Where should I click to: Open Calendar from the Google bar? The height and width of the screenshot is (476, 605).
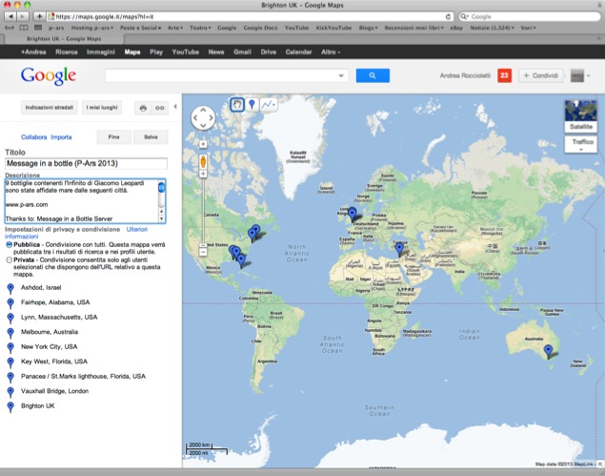(298, 52)
